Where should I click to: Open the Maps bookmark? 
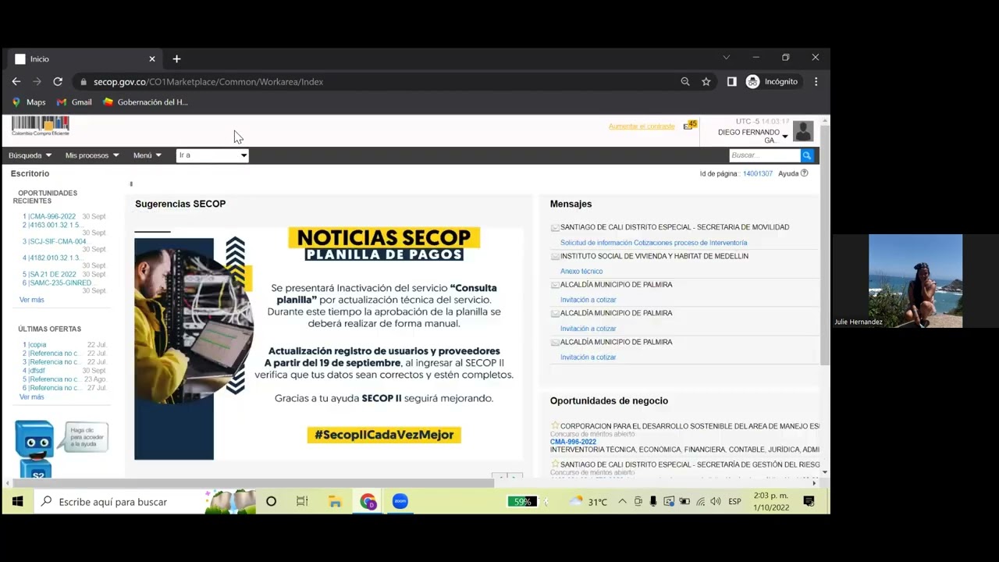click(29, 102)
